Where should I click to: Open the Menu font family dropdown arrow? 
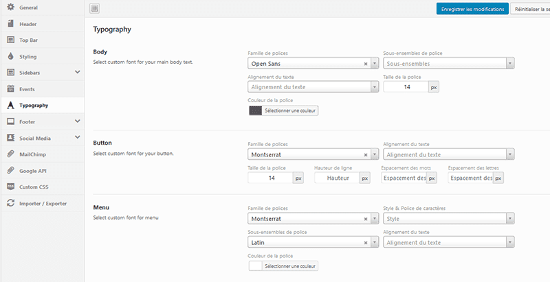pyautogui.click(x=375, y=218)
